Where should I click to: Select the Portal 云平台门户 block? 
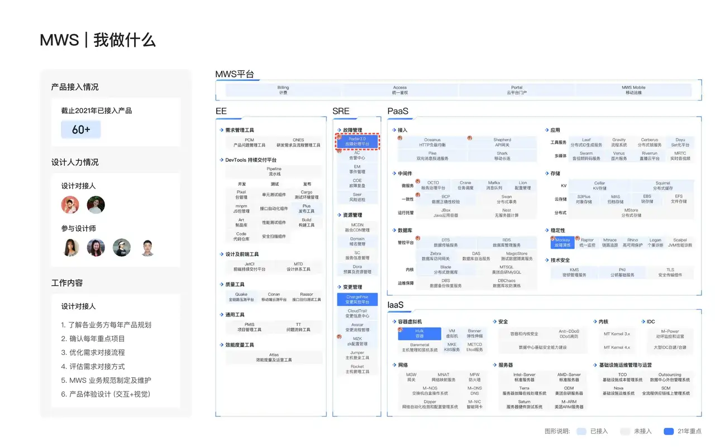[x=517, y=90]
